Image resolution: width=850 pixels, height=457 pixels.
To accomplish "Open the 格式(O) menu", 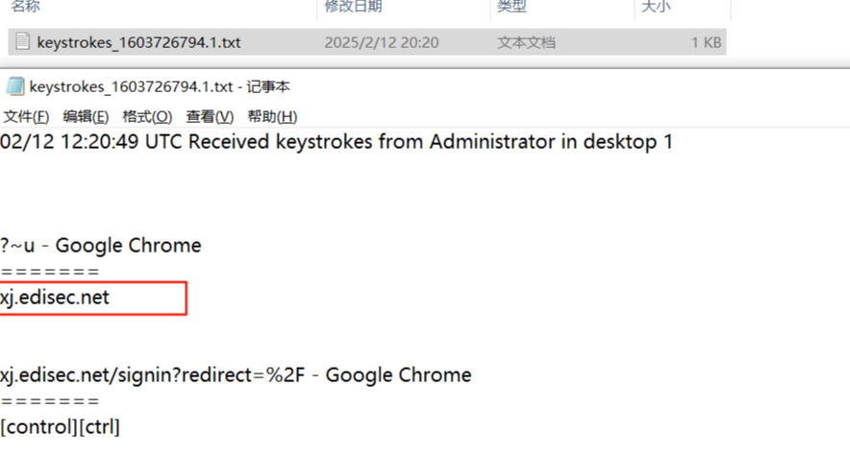I will [146, 116].
